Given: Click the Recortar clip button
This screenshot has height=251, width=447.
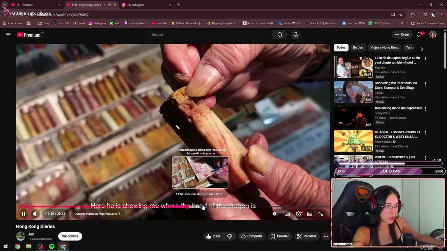Looking at the screenshot, I should click(307, 236).
